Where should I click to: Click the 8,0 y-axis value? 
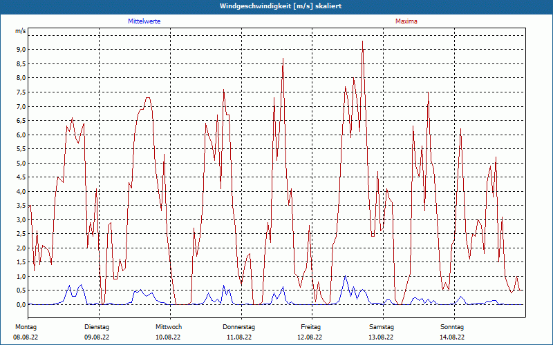point(21,78)
